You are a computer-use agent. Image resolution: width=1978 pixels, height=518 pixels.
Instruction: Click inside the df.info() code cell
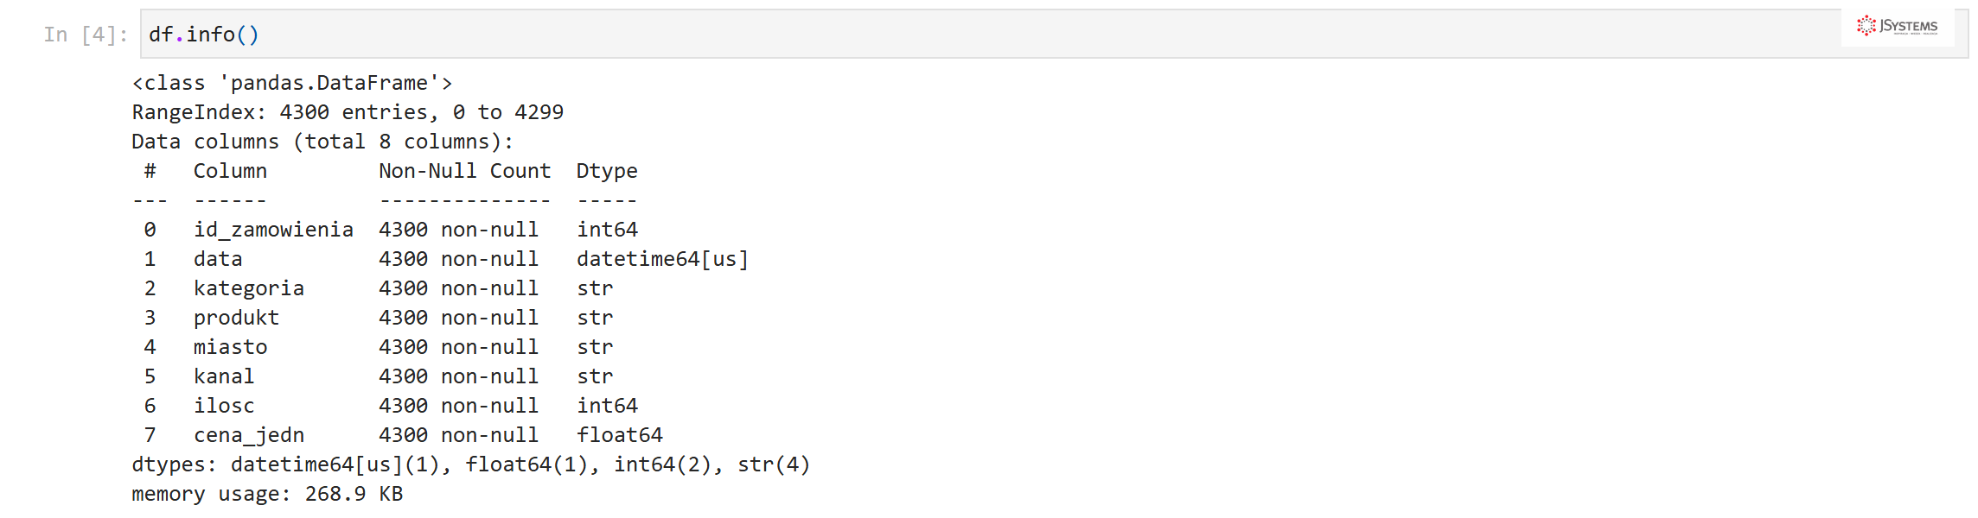(x=1054, y=35)
